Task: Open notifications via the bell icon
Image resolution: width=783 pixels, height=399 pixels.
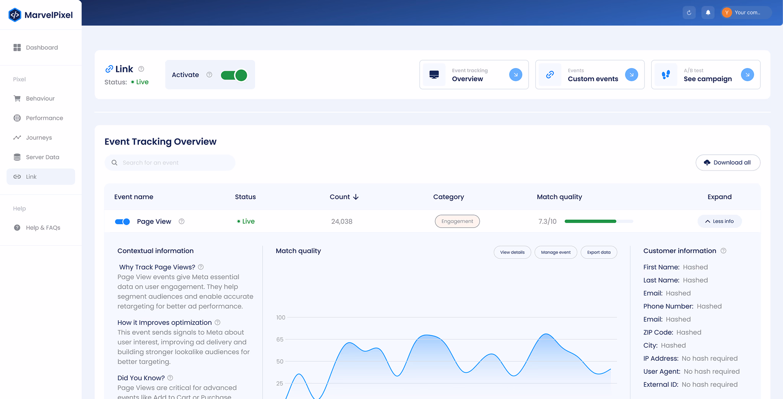Action: (x=708, y=12)
